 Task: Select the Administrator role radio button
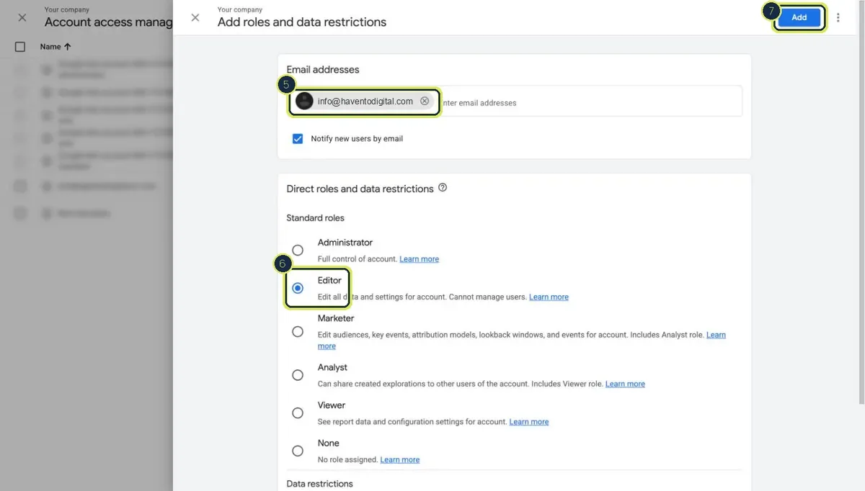pos(298,250)
